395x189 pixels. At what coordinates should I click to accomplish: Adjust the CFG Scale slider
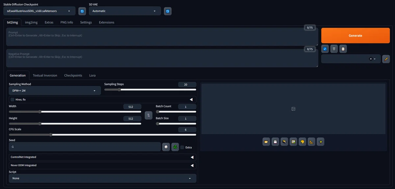click(102, 134)
